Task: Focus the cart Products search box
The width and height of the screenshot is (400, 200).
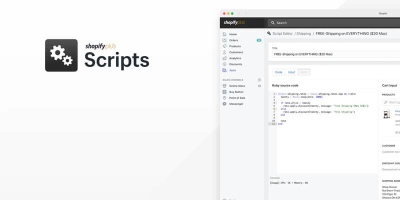Action: [391, 102]
